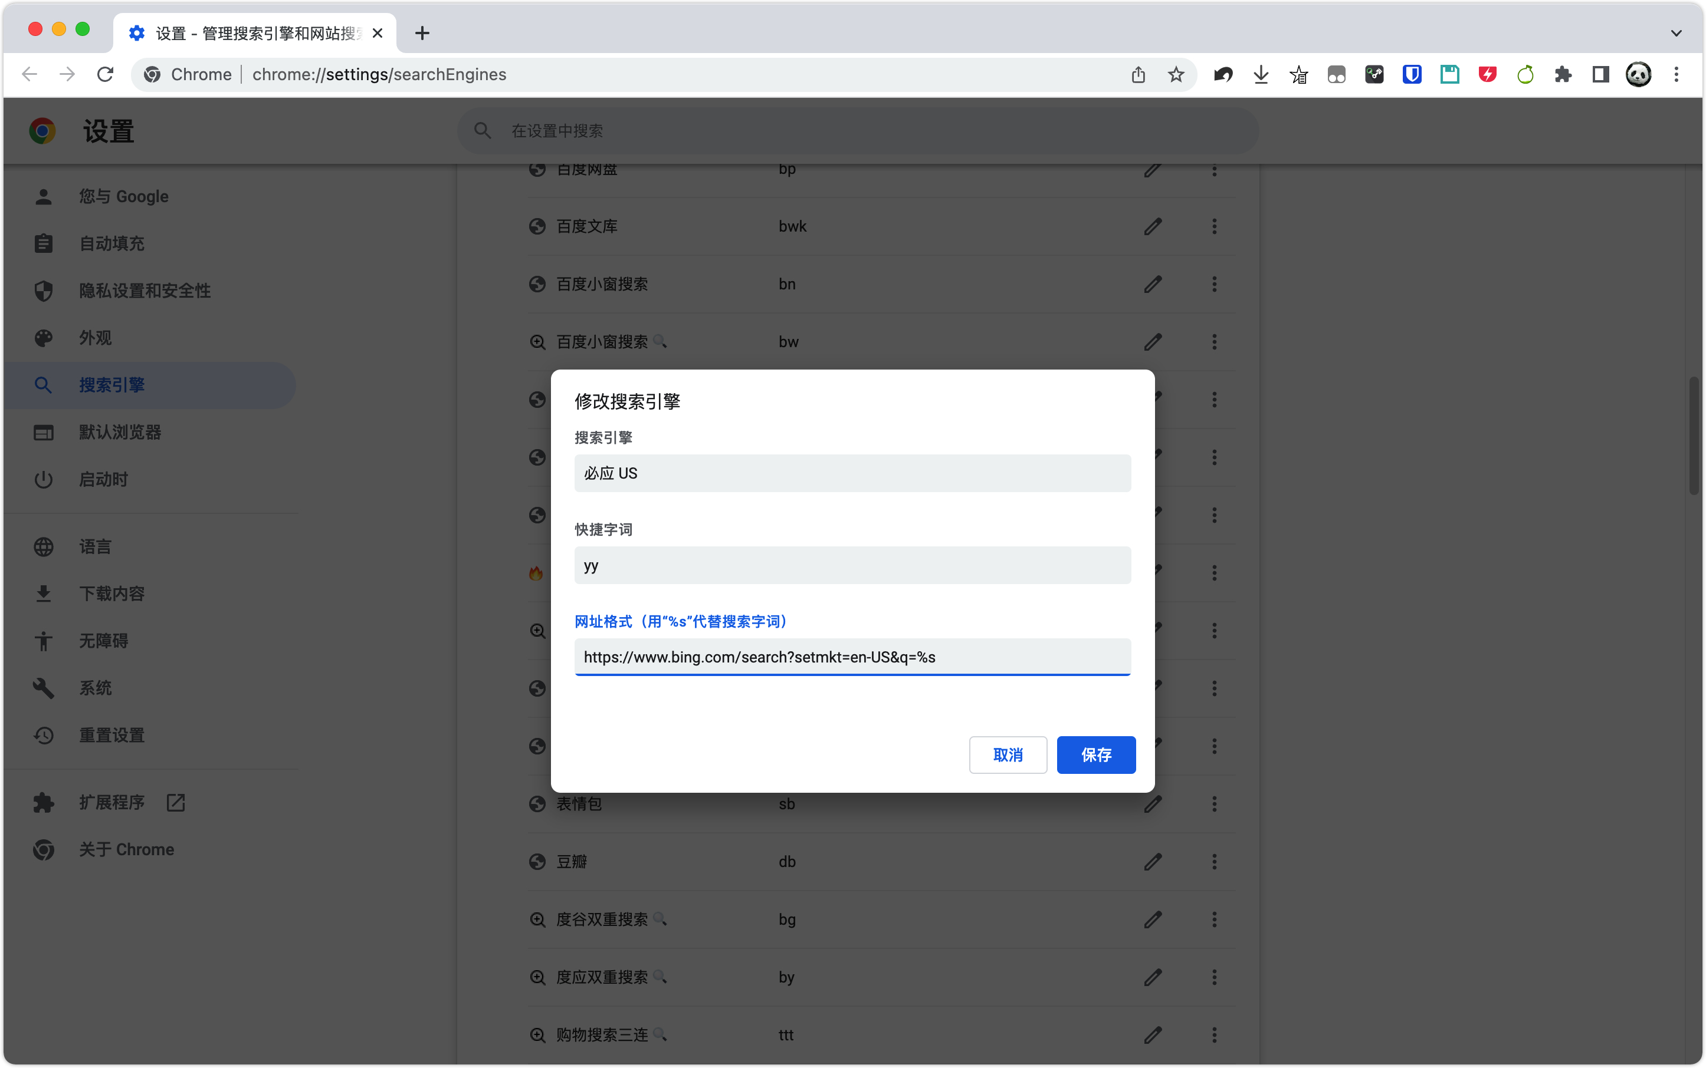Image resolution: width=1706 pixels, height=1068 pixels.
Task: Focus the 网址格式 URL field
Action: click(852, 657)
